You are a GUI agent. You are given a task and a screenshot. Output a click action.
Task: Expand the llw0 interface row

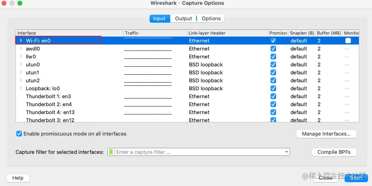(21, 56)
